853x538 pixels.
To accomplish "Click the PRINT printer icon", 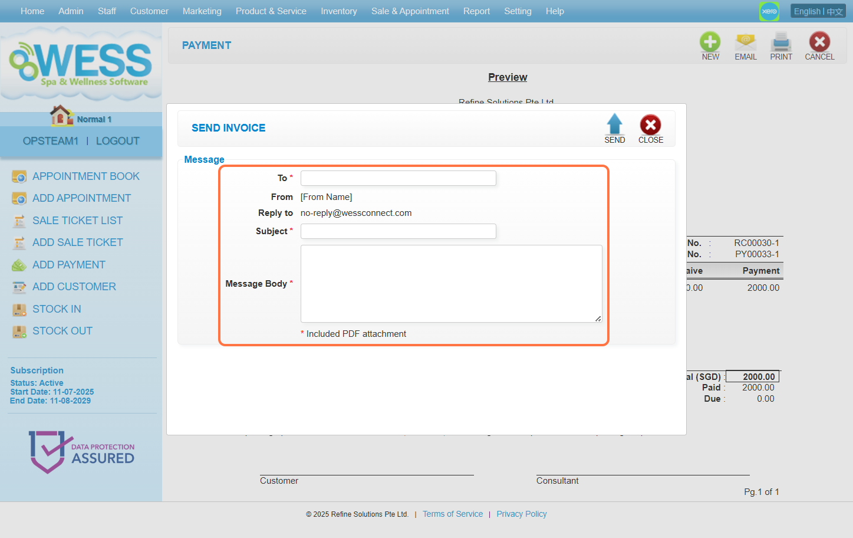I will click(781, 42).
